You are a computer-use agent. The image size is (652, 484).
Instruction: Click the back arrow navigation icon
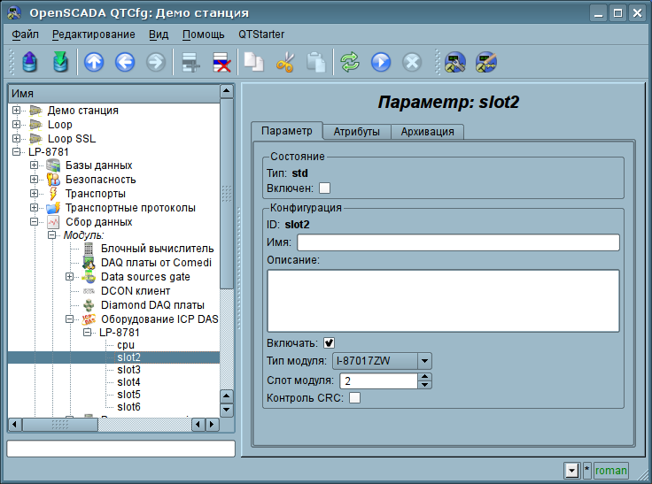point(125,62)
